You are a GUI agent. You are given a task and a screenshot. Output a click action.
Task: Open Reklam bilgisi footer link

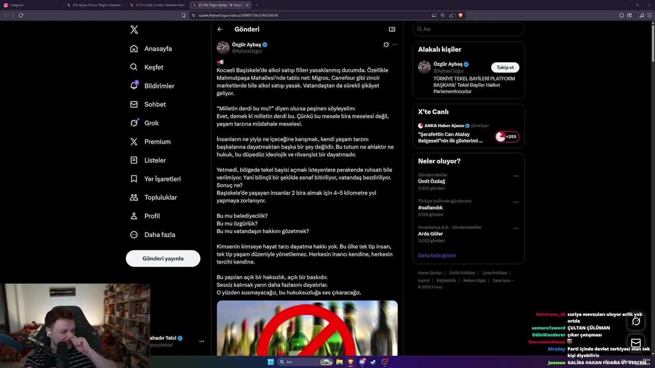click(x=474, y=281)
